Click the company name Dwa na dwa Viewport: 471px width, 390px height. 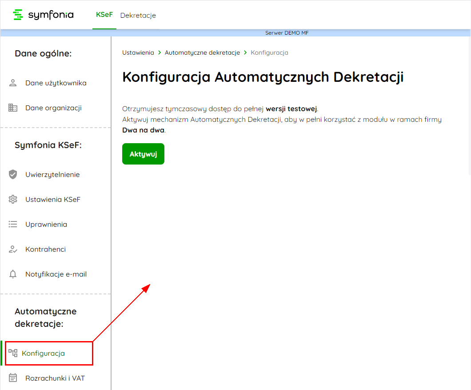pos(143,130)
